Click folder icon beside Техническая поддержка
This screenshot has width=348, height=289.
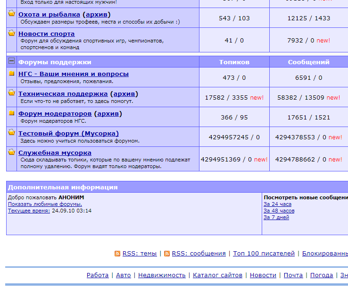pyautogui.click(x=12, y=93)
